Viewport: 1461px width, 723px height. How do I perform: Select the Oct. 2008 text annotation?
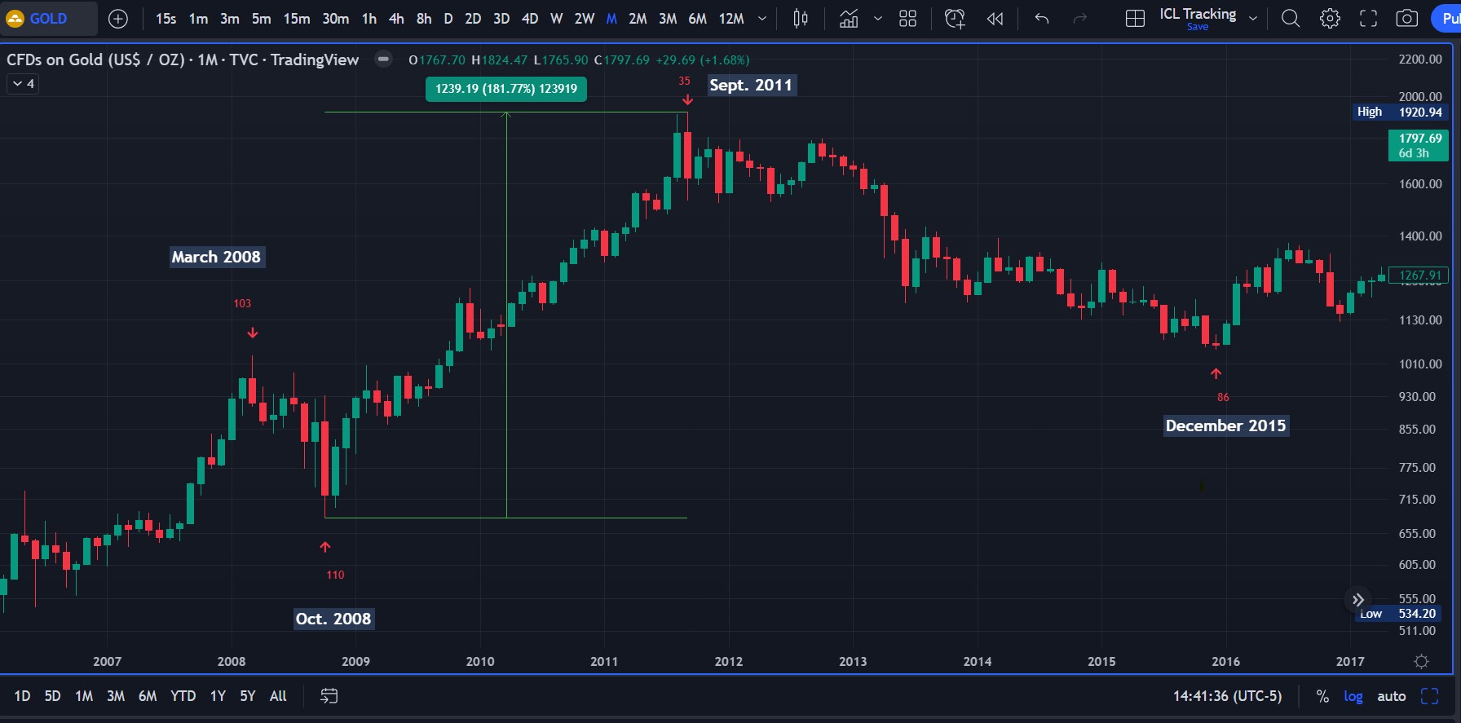[x=333, y=619]
